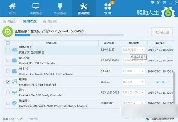Select 驱动管理 wrench tools icon
Viewport: 178px width, 122px height.
pyautogui.click(x=84, y=6)
